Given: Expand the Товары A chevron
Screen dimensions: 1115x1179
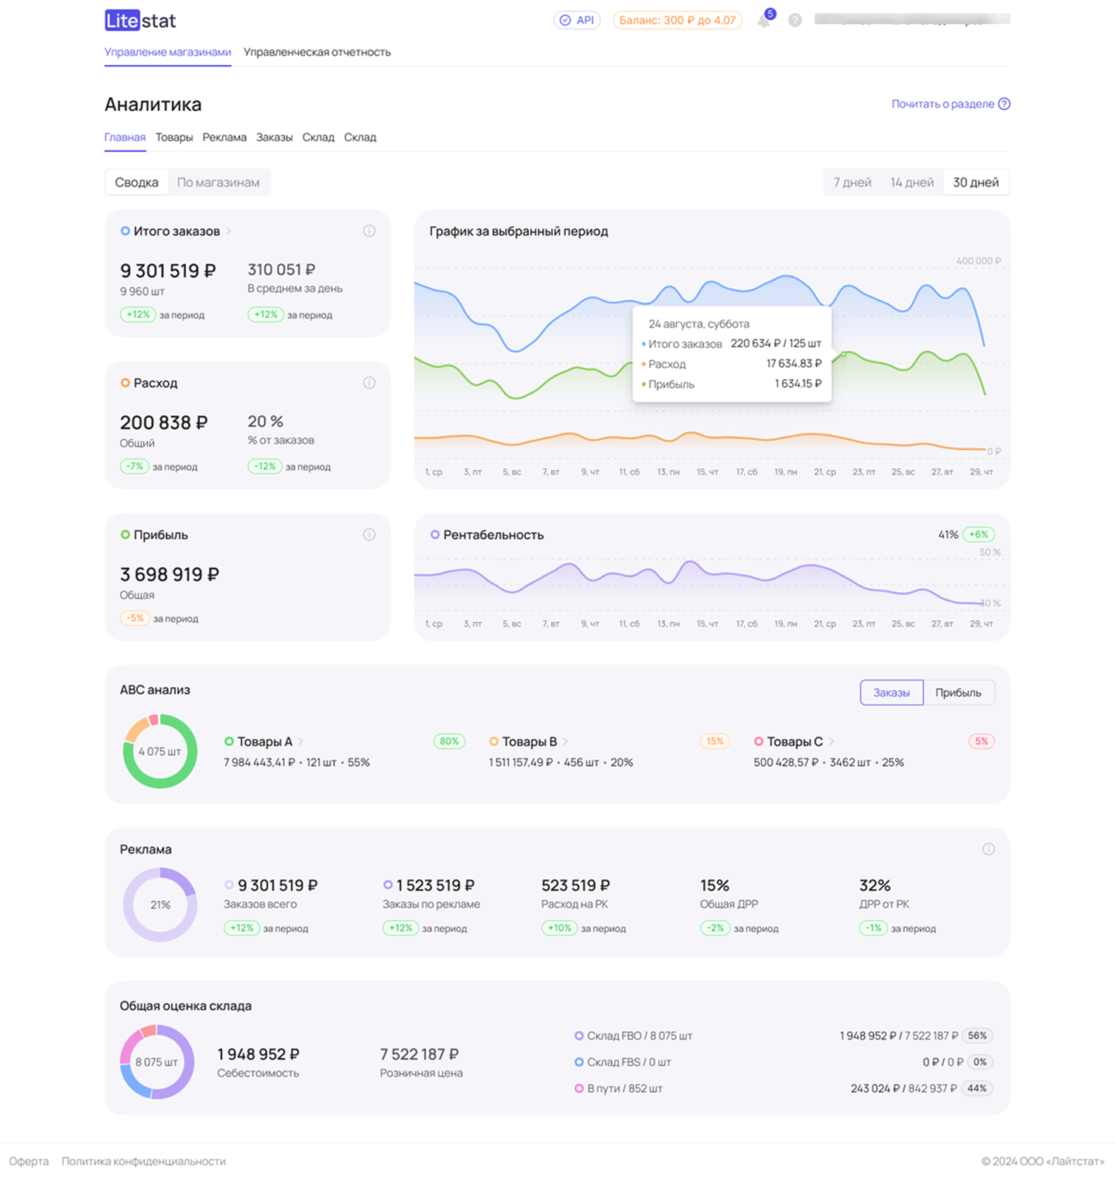Looking at the screenshot, I should coord(301,741).
